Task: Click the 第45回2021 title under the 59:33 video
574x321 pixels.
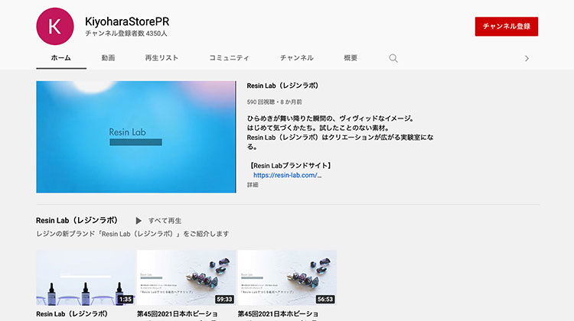Action: click(178, 313)
